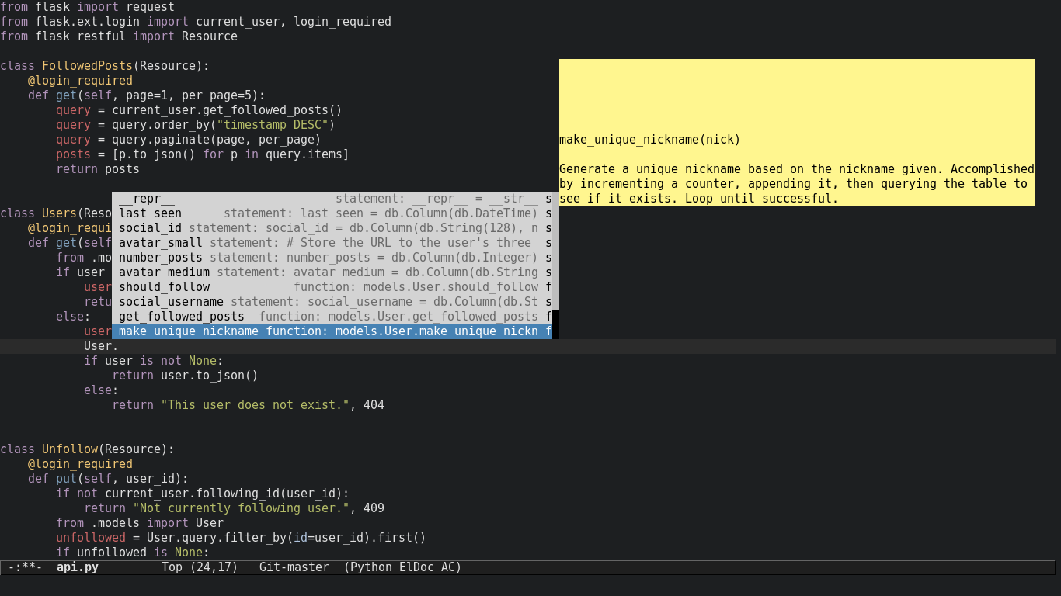Place cursor on 'return posts' line
1061x596 pixels.
pos(98,169)
